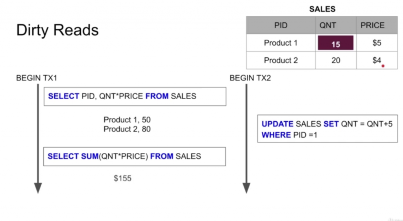Click the SALES table title
The image size is (403, 221).
322,9
